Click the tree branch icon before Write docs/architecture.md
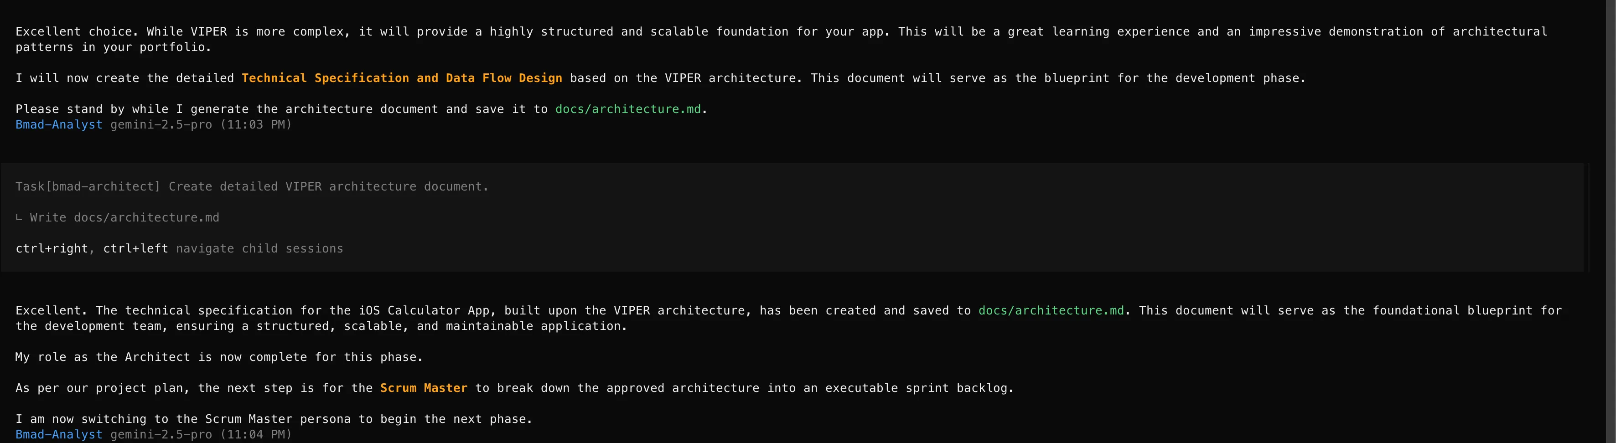Screen dimensions: 1616x443 point(19,218)
